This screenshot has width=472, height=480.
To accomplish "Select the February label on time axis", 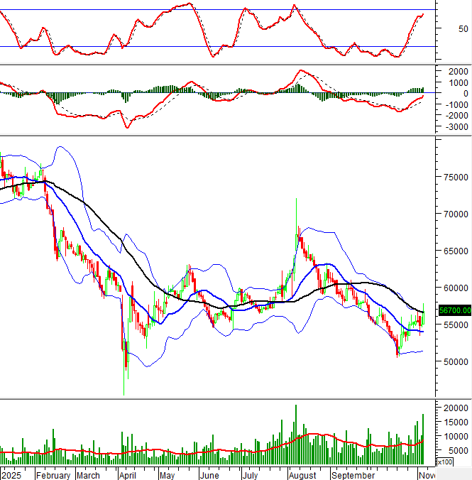I will click(x=53, y=476).
